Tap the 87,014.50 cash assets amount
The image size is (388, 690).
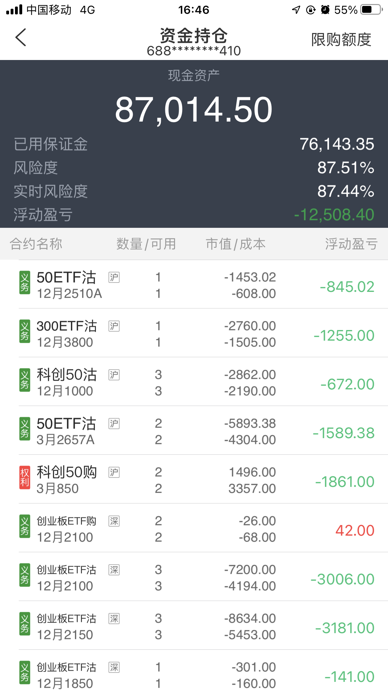pyautogui.click(x=194, y=110)
